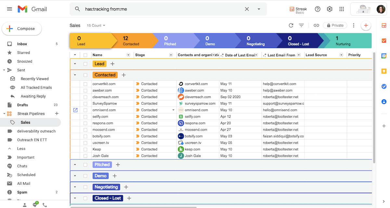
Task: Add box to Contacted stage with plus
Action: click(x=123, y=75)
